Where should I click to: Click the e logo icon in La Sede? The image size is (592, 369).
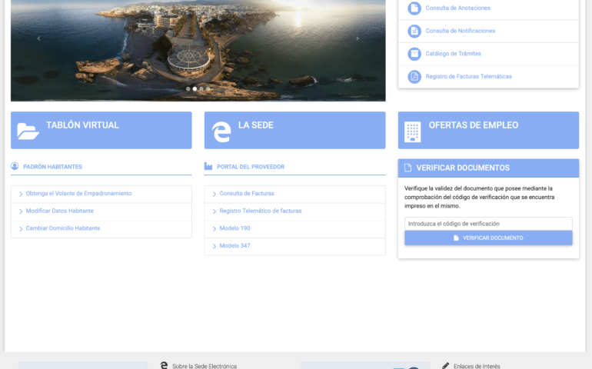(221, 131)
